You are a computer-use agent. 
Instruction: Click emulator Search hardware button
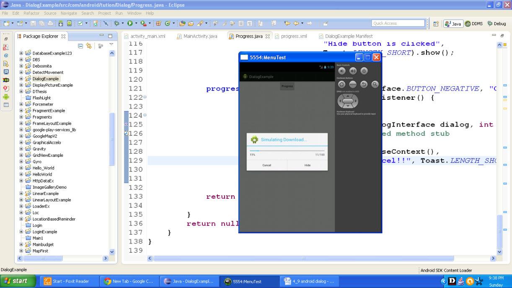point(375,84)
